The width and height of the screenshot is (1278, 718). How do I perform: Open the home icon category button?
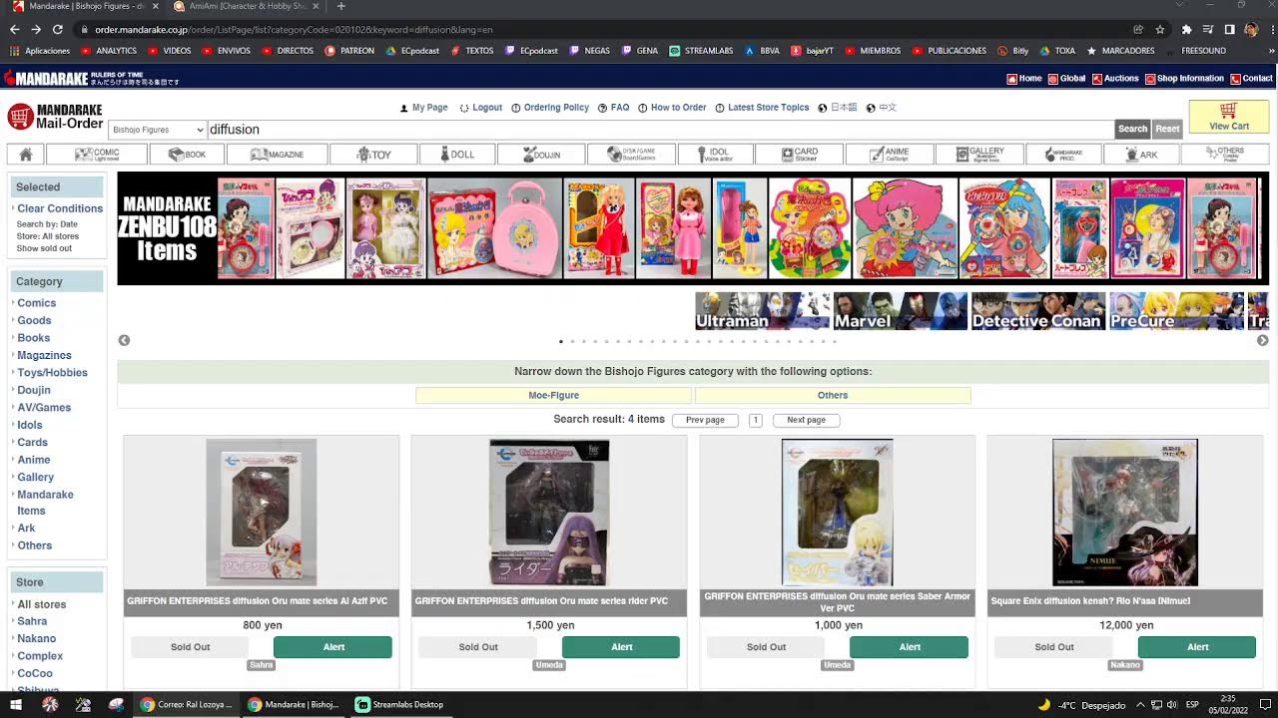point(26,155)
